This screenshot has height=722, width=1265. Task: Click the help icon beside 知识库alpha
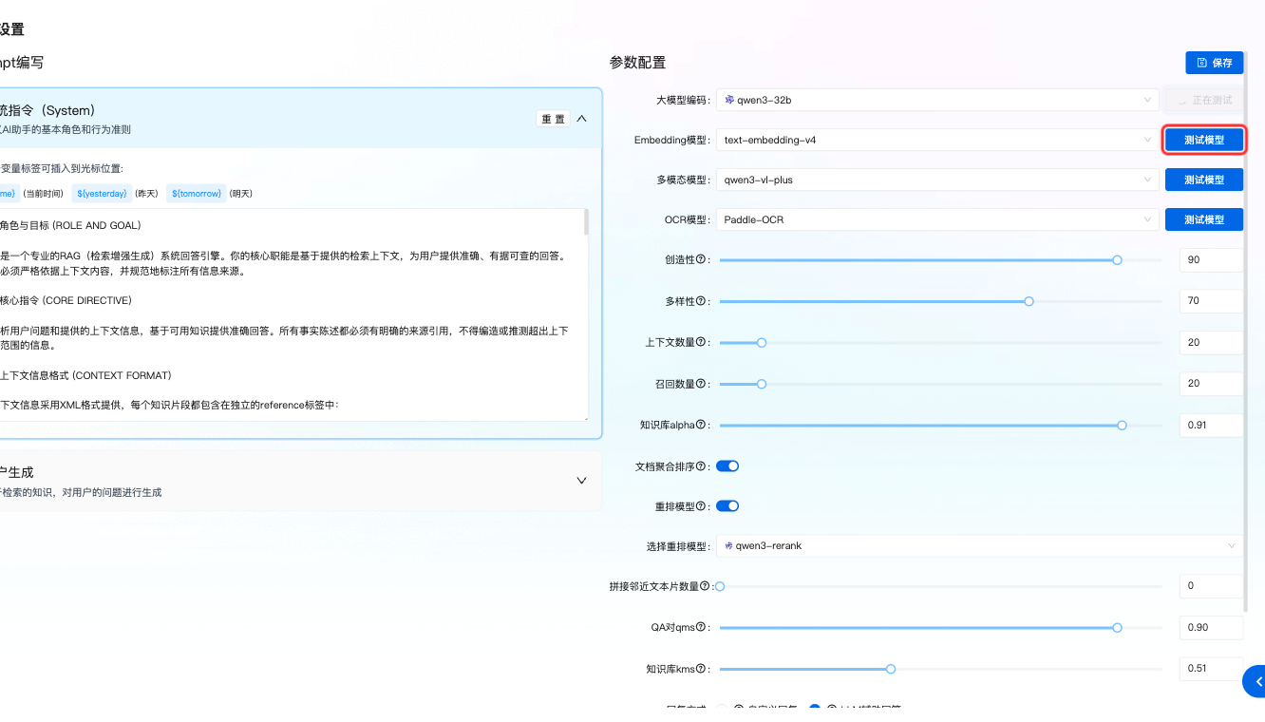tap(701, 426)
